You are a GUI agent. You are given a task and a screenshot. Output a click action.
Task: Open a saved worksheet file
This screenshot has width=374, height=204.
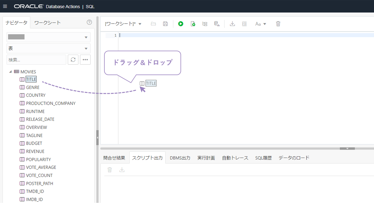[153, 24]
